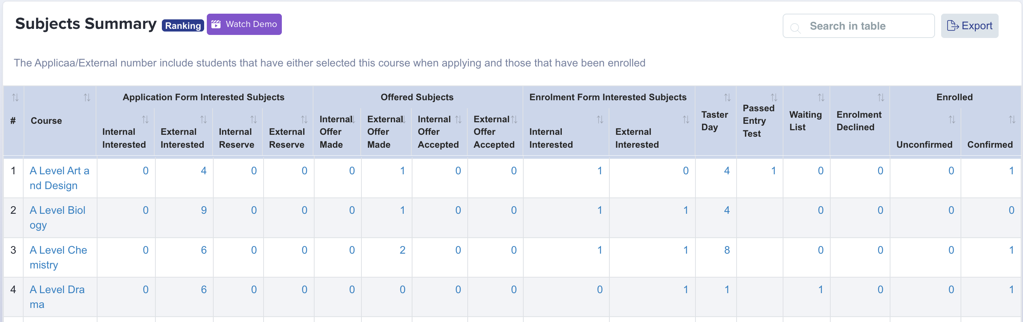Screen dimensions: 1023x322
Task: Sort by Taster Day column arrows
Action: pos(727,98)
